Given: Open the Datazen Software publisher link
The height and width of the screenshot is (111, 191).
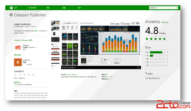Looking at the screenshot, I should (x=71, y=75).
